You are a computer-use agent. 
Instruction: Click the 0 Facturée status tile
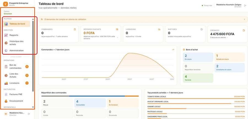(x=90, y=113)
